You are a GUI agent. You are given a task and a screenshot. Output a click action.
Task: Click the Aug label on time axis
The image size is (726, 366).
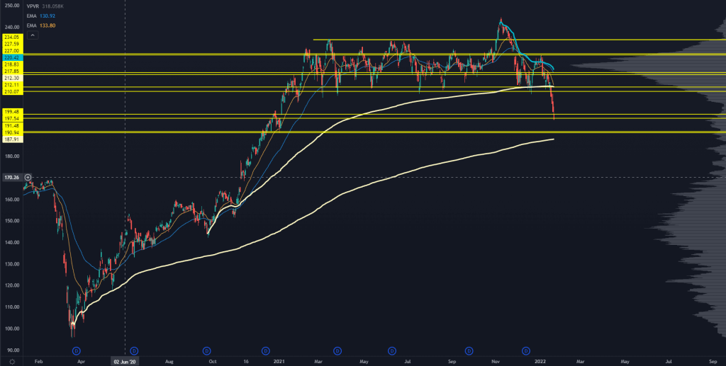click(169, 361)
